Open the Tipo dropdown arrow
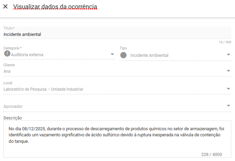 click(x=228, y=55)
